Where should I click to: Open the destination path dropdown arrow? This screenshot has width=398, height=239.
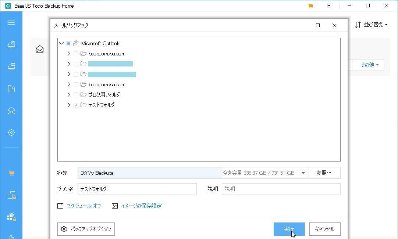pos(303,173)
